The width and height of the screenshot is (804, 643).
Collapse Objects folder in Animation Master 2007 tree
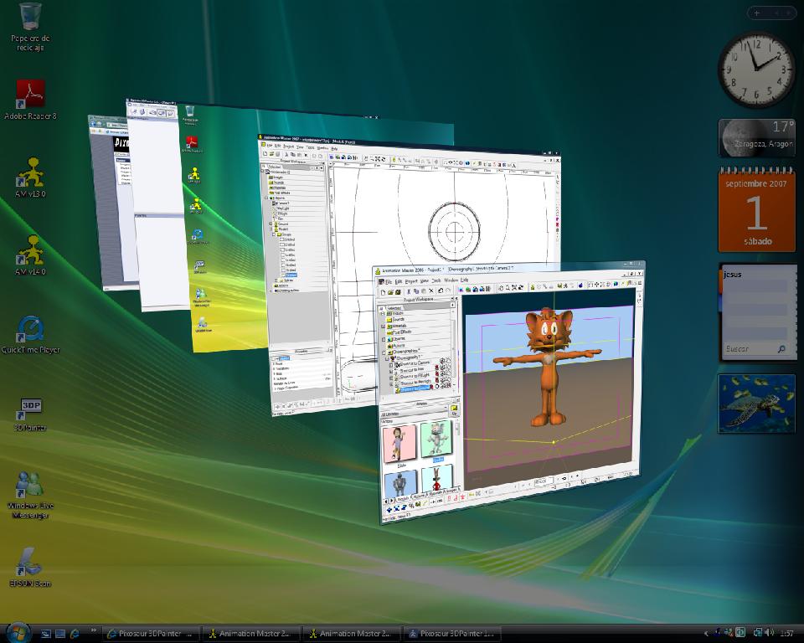tap(266, 198)
